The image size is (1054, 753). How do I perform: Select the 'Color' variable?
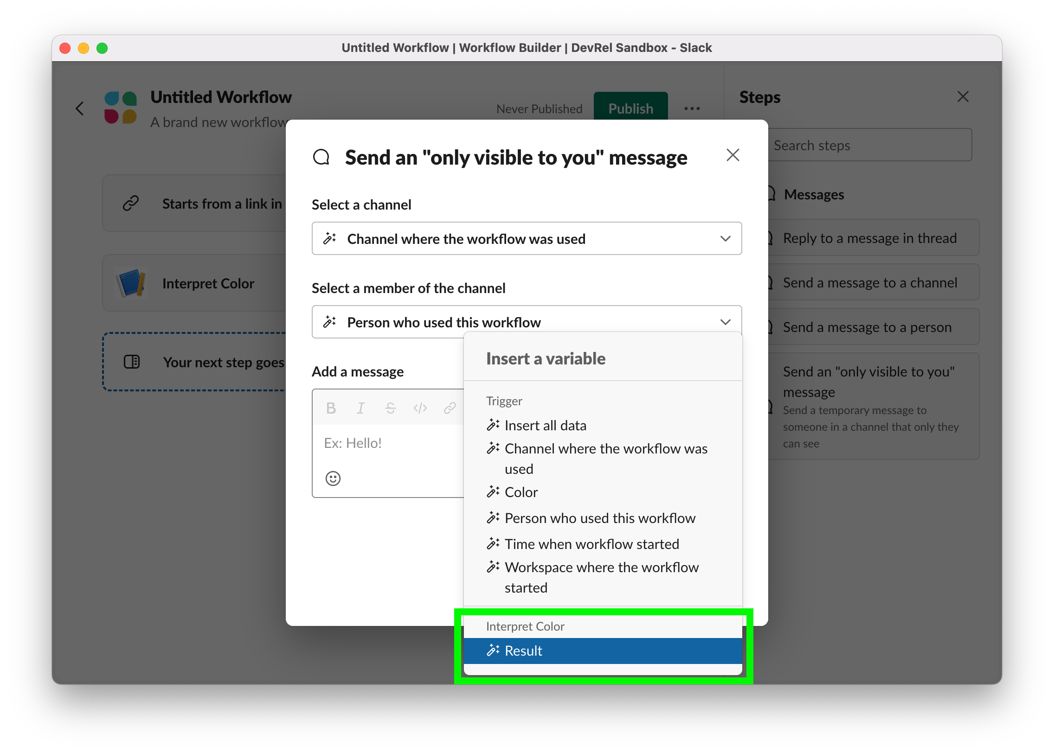tap(603, 492)
